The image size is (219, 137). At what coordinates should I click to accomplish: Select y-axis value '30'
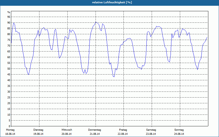[9, 92]
